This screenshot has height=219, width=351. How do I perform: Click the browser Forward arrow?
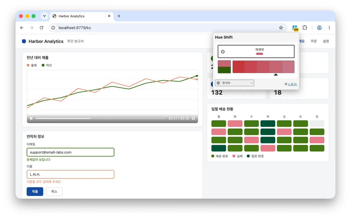click(x=32, y=28)
